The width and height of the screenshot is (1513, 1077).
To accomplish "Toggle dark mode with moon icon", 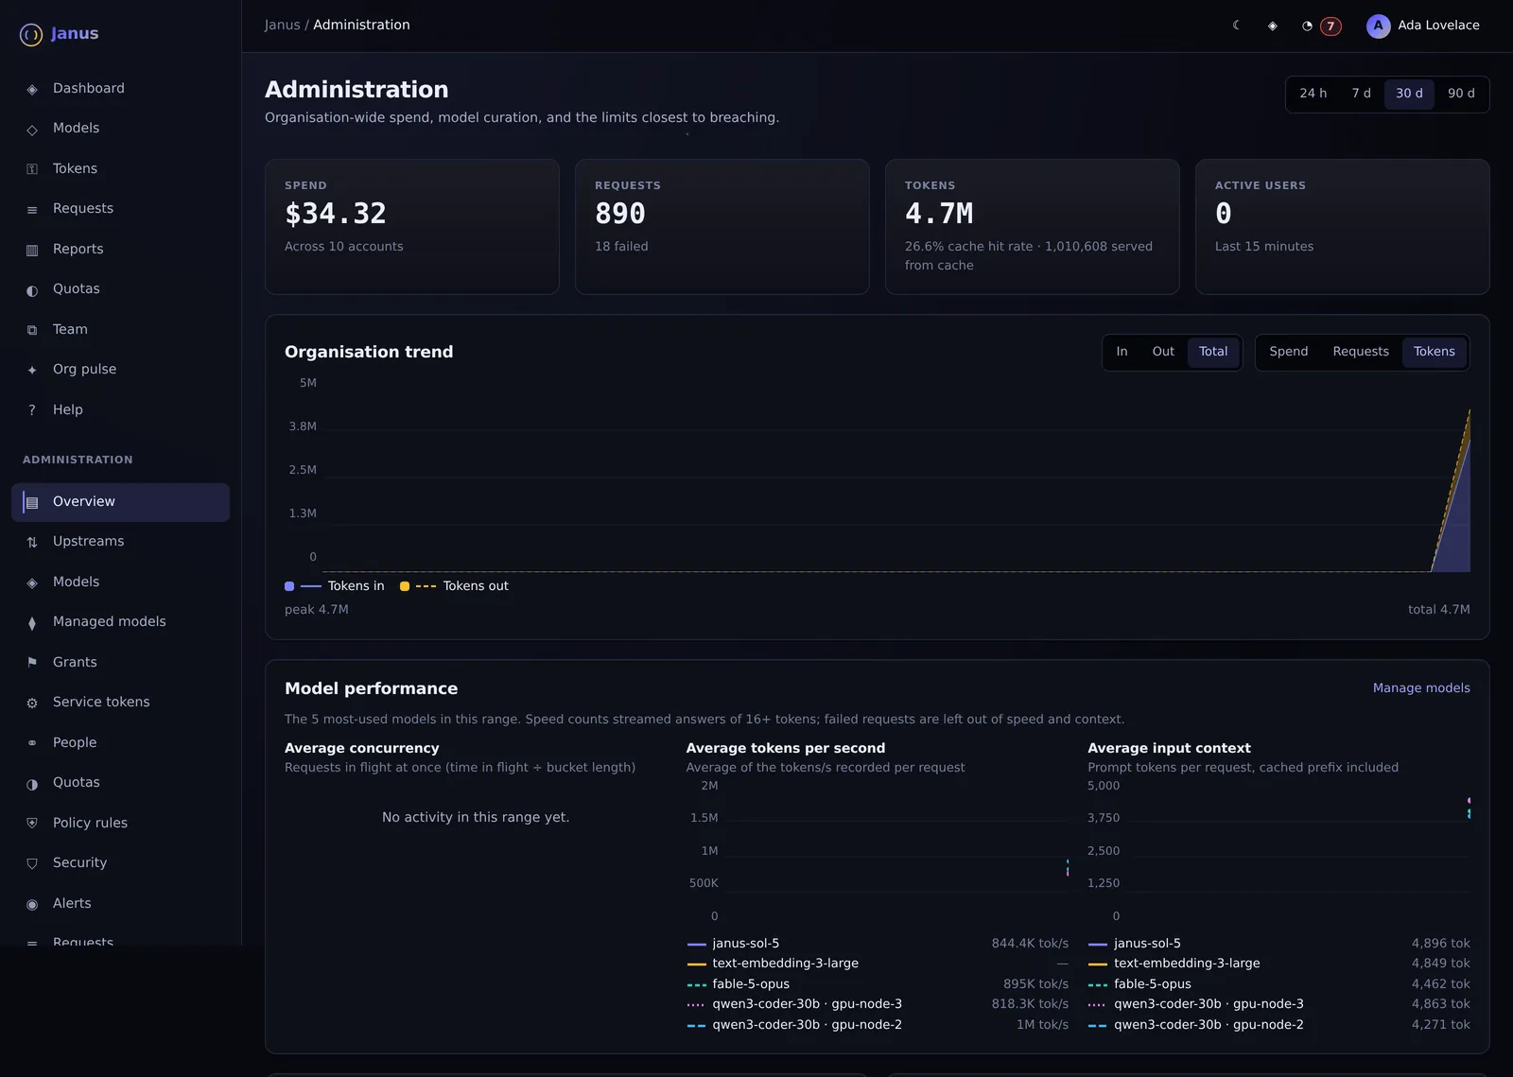I will 1237,26.
